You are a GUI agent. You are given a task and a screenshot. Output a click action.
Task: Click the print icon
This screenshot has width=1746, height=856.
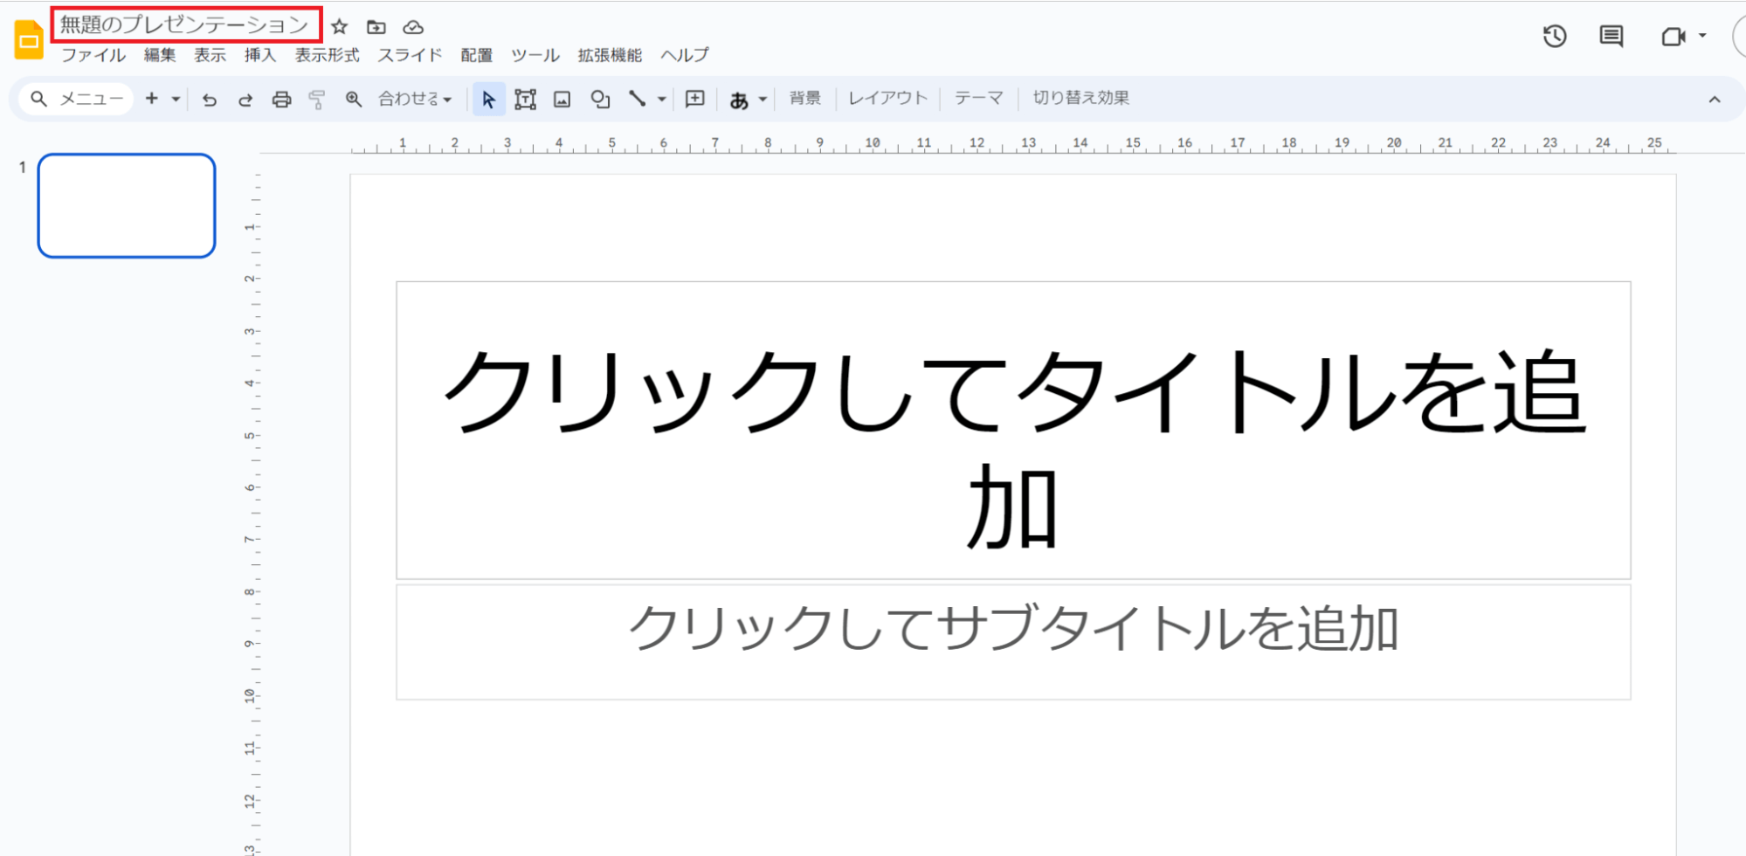click(x=281, y=100)
